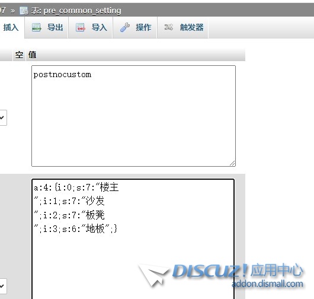Click the 导出 export icon

[37, 27]
